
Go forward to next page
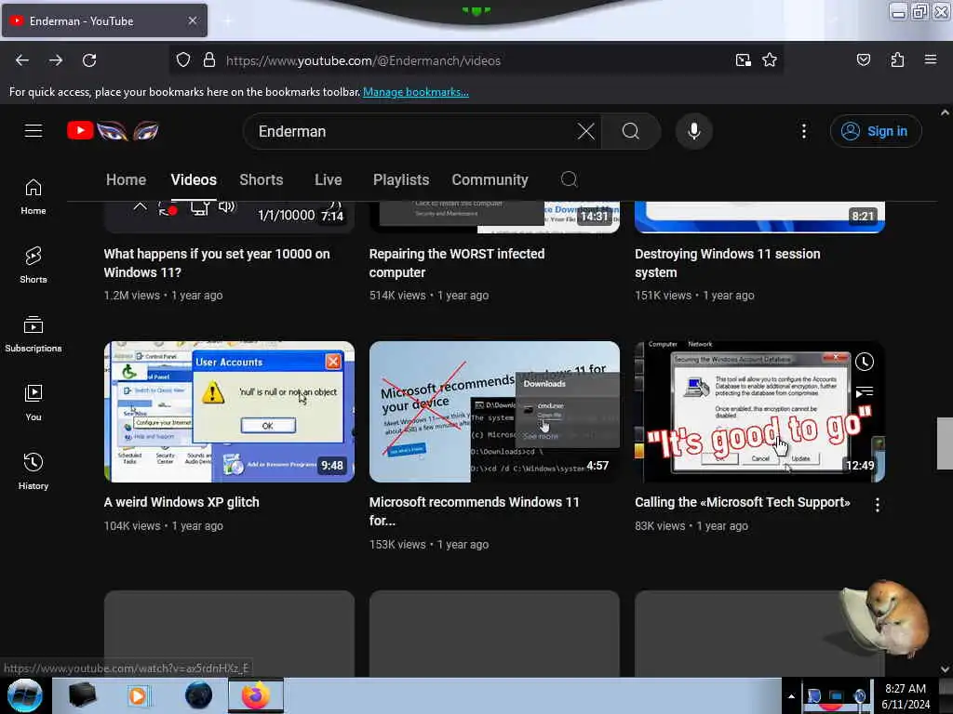pyautogui.click(x=55, y=60)
